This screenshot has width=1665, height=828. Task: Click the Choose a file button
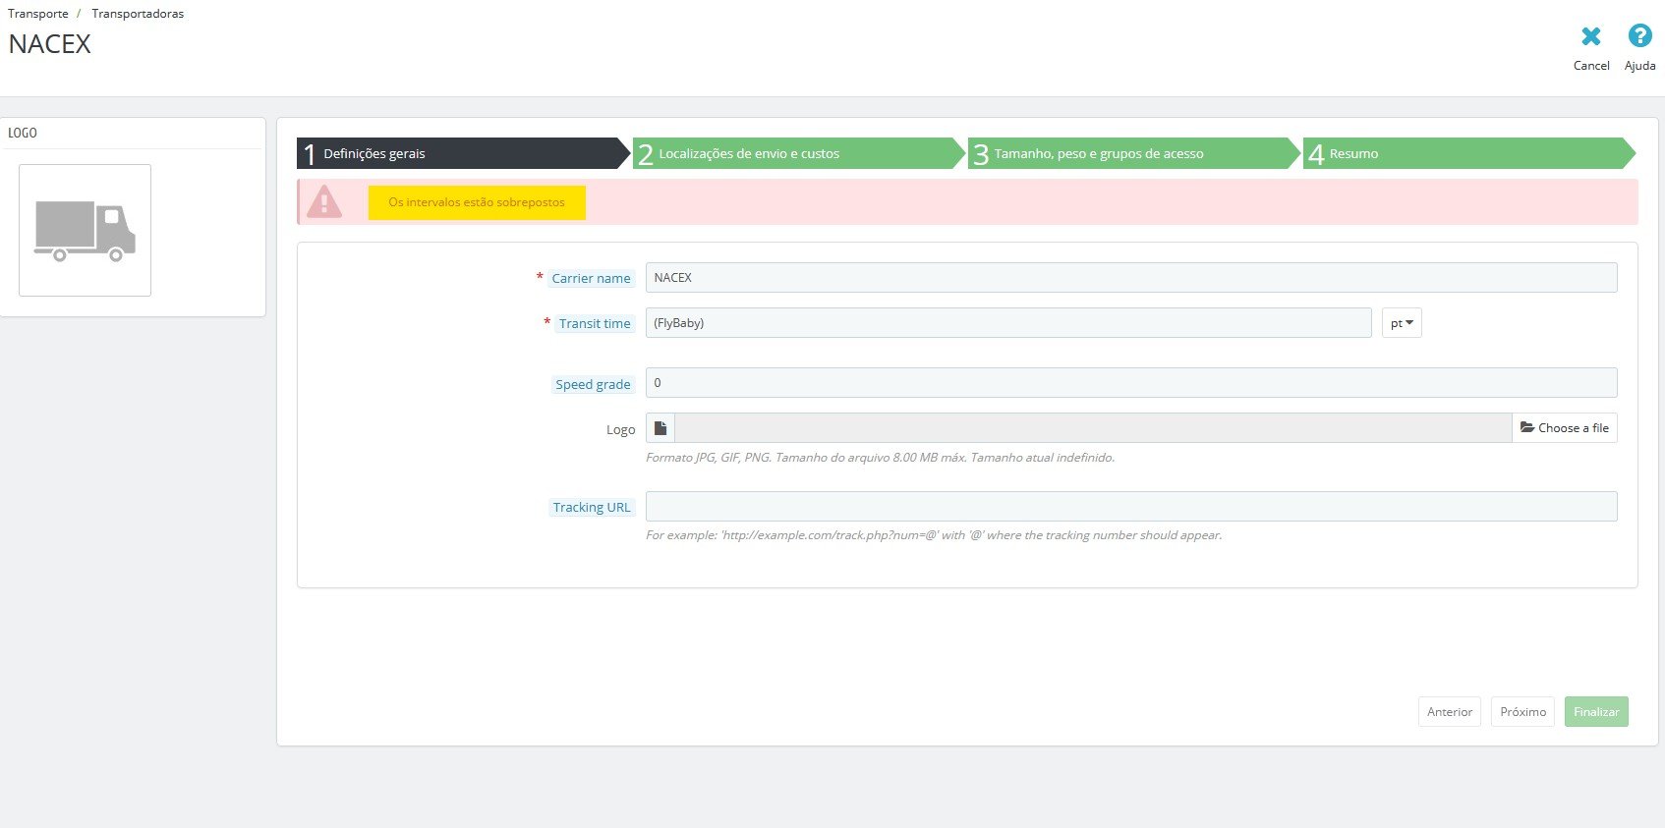[x=1565, y=428]
